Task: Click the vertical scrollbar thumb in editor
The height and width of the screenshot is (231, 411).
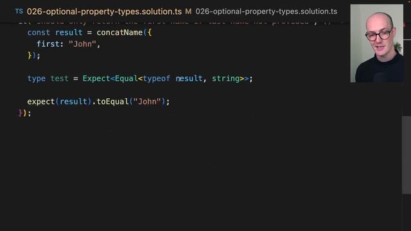Action: [x=407, y=155]
